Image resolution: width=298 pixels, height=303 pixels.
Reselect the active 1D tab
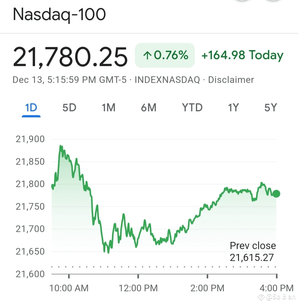(x=31, y=108)
